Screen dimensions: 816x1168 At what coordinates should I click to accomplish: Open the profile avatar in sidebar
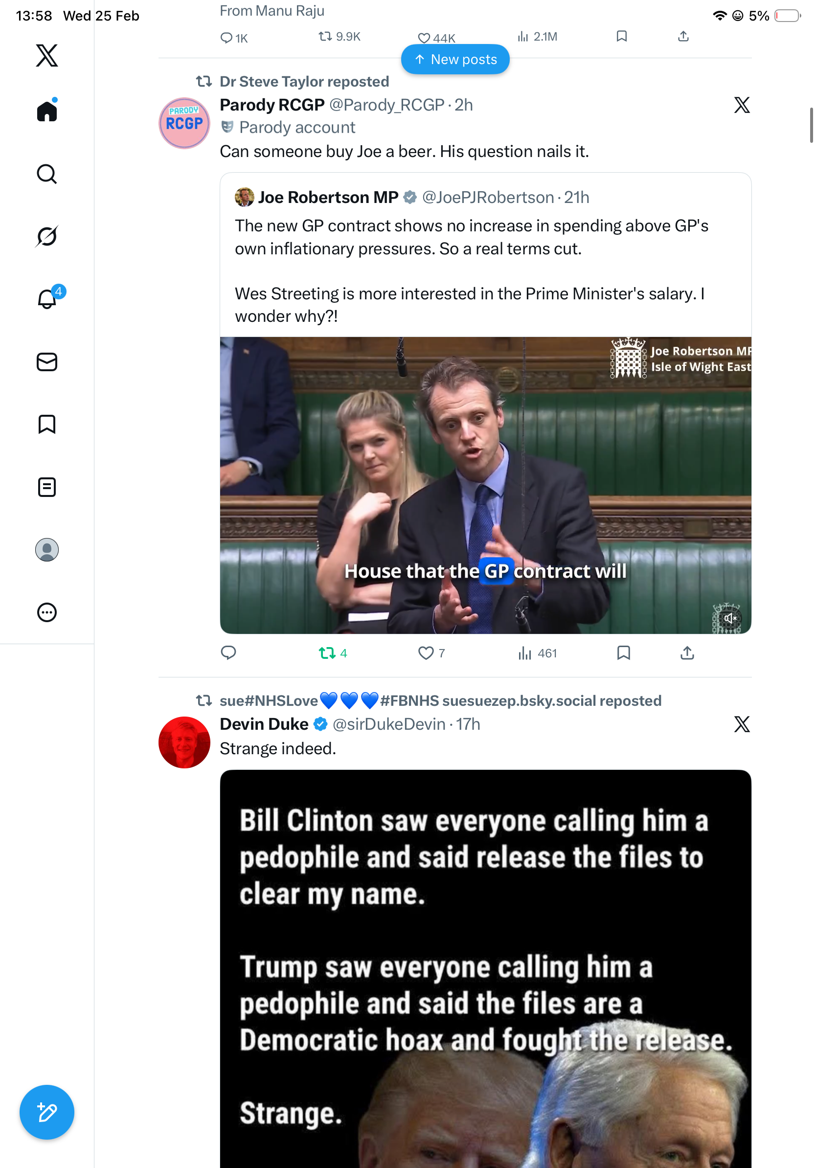(x=47, y=550)
